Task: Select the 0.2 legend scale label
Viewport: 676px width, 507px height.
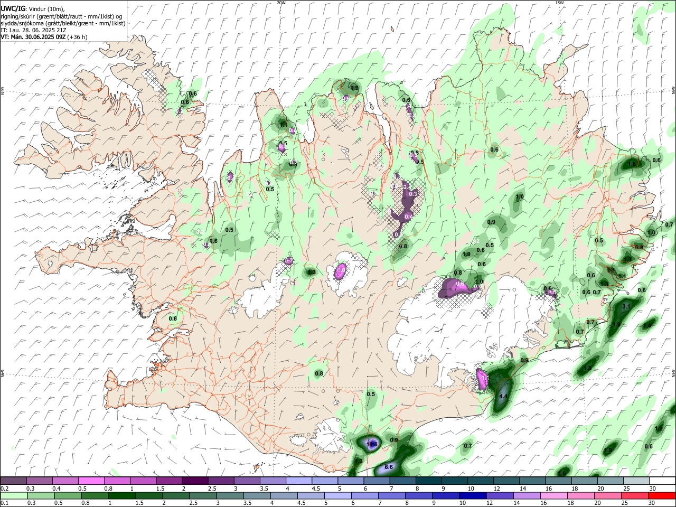Action: [x=4, y=489]
